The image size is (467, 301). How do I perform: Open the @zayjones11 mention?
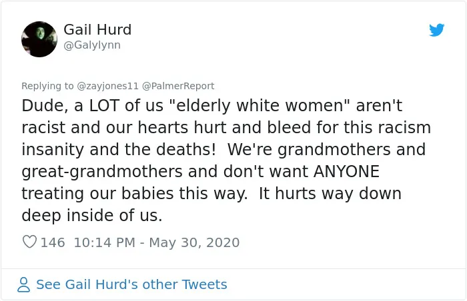click(x=107, y=86)
